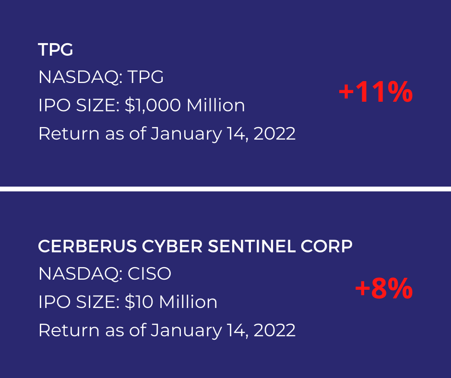Click the white divider between cards
Viewport: 451px width, 378px height.
[225, 189]
